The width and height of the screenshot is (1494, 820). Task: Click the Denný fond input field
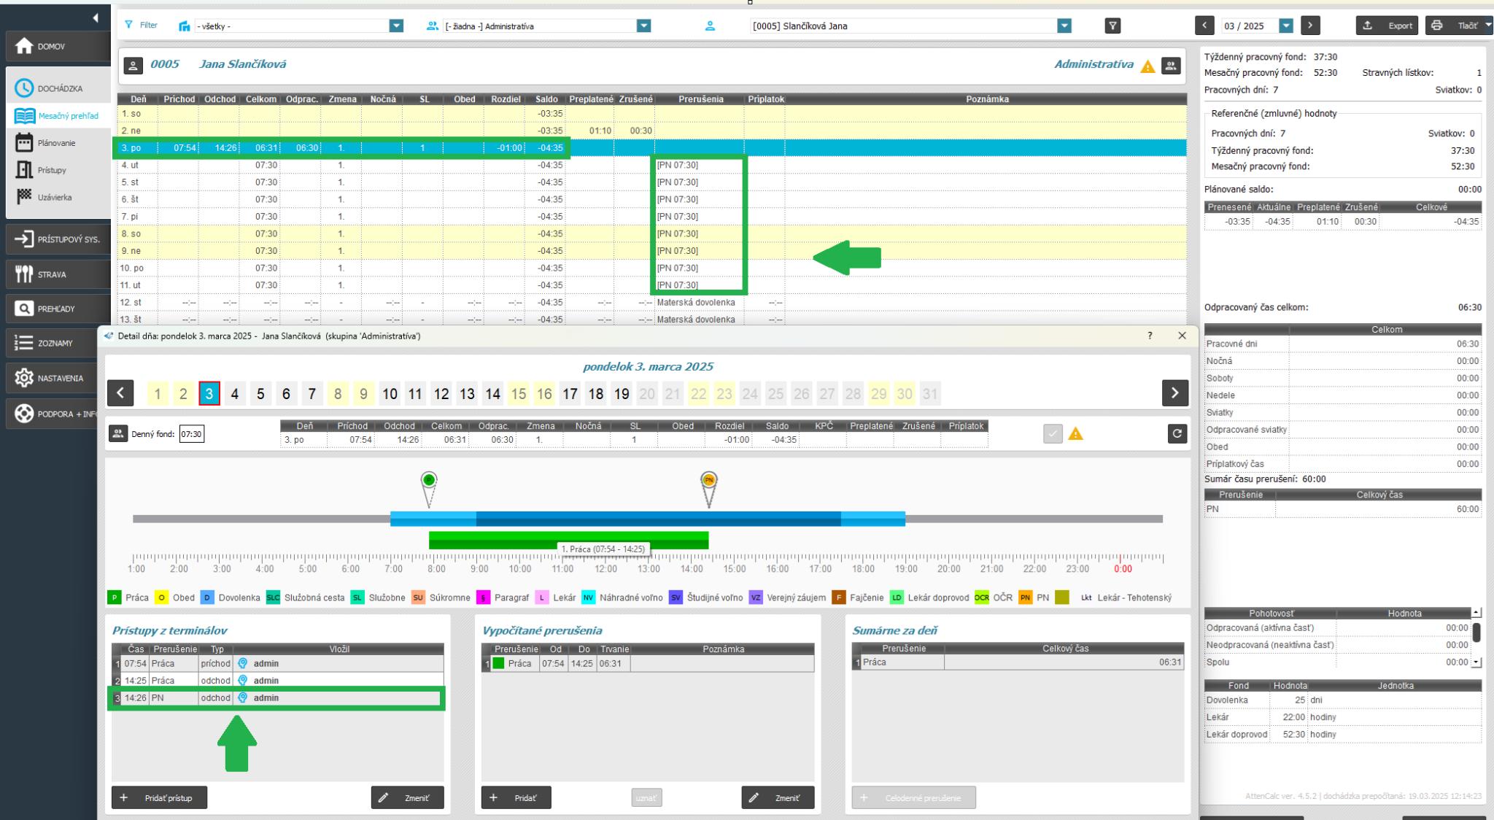(x=192, y=434)
